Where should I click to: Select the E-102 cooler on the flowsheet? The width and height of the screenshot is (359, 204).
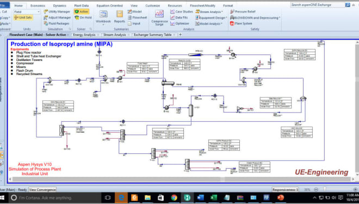pos(166,108)
